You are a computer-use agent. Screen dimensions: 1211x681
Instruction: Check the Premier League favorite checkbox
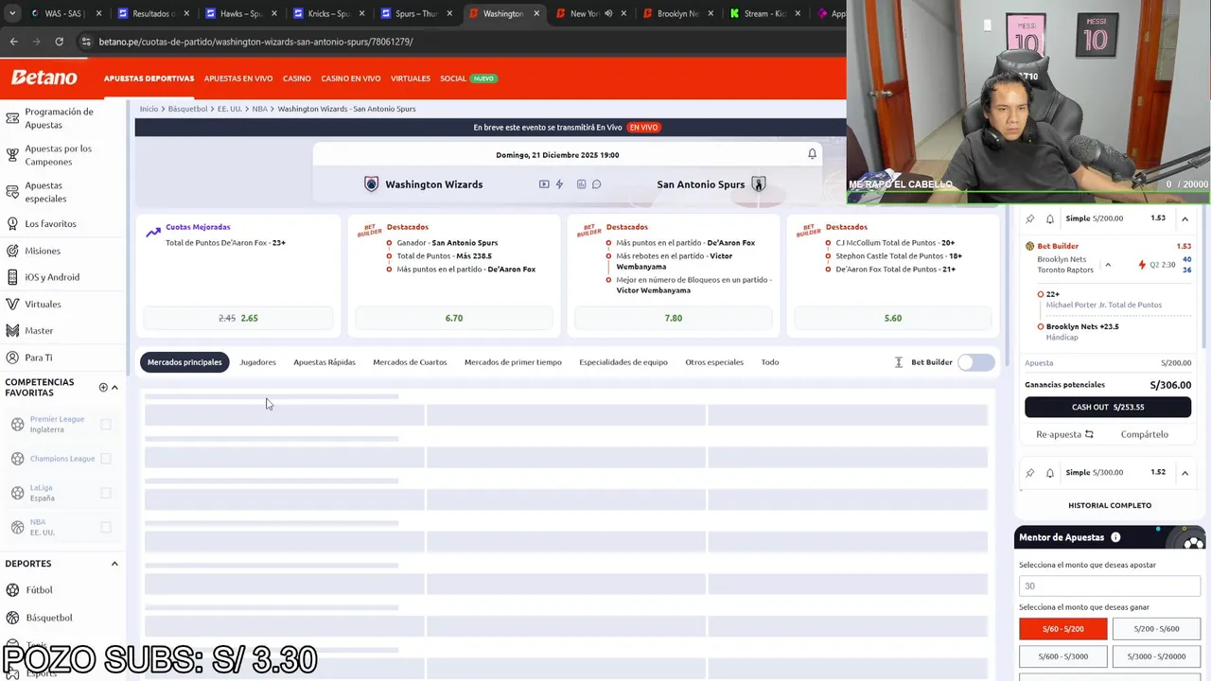coord(106,425)
